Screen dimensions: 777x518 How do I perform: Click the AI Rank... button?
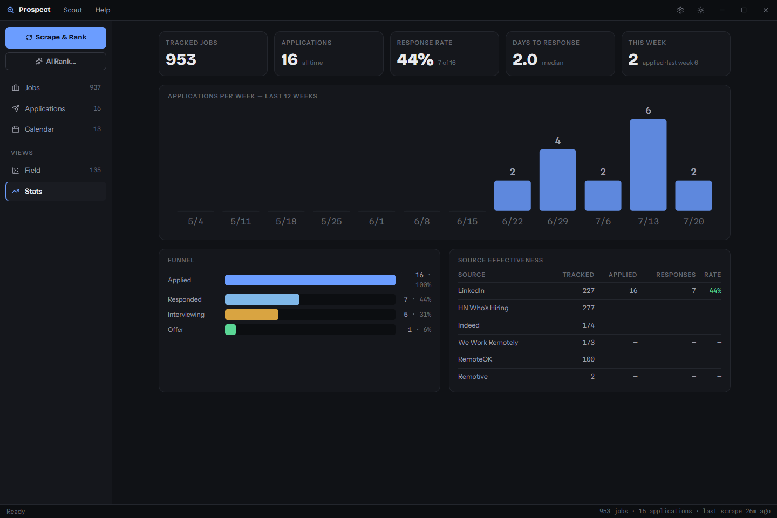pos(56,62)
